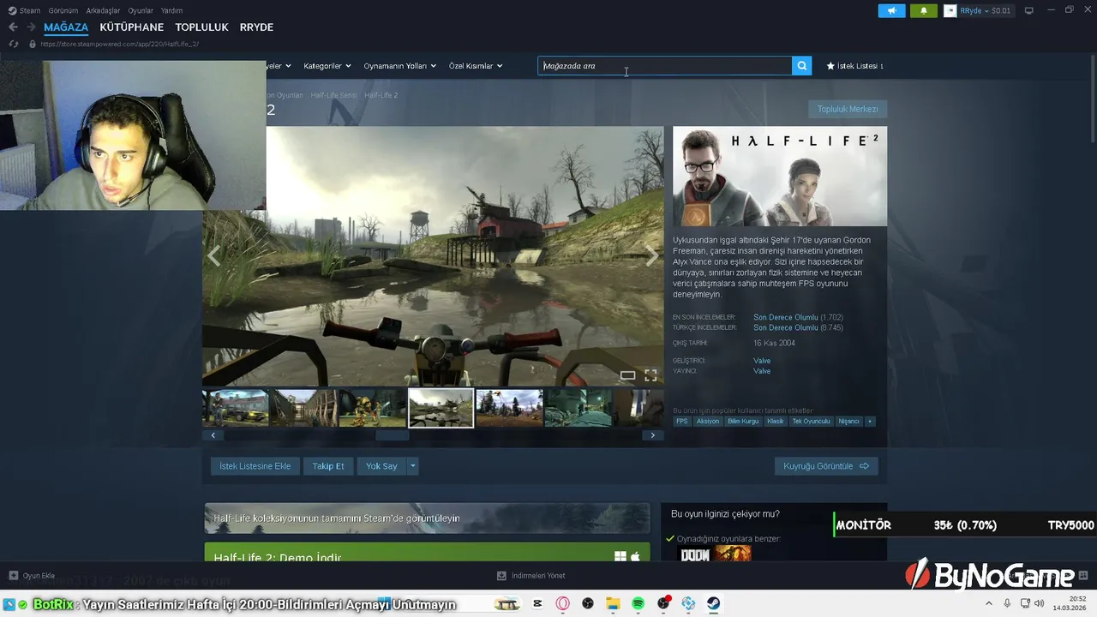Show the previous screenshot with the left arrow
Screen dimensions: 1097x617
point(213,255)
